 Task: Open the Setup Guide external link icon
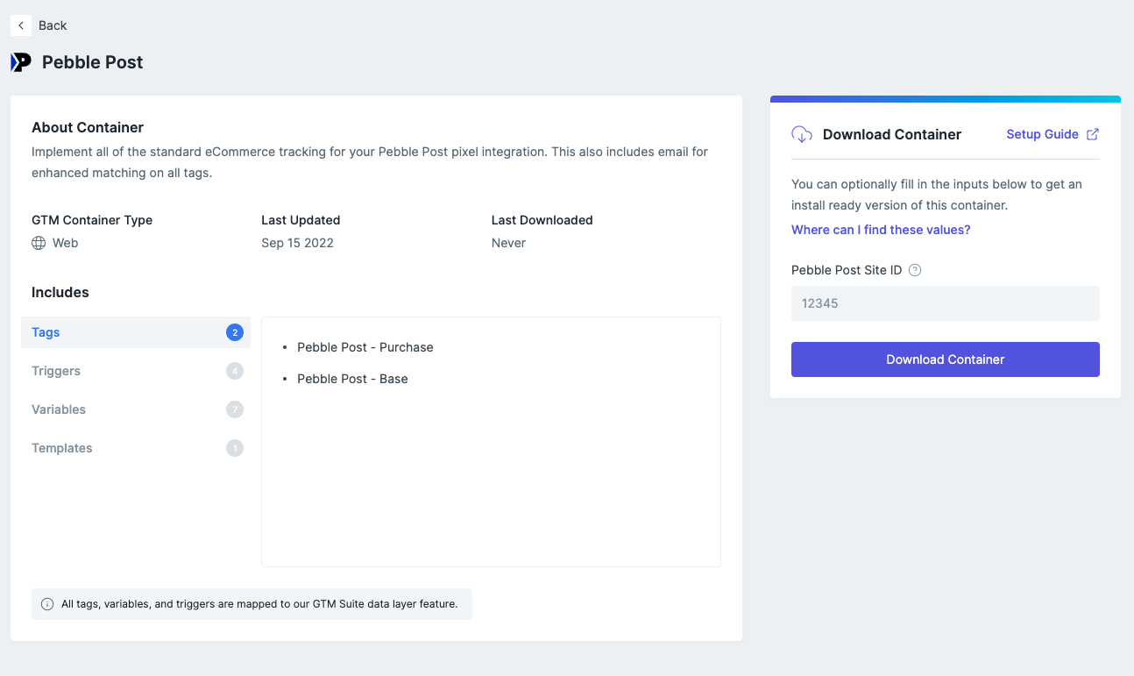[1093, 134]
